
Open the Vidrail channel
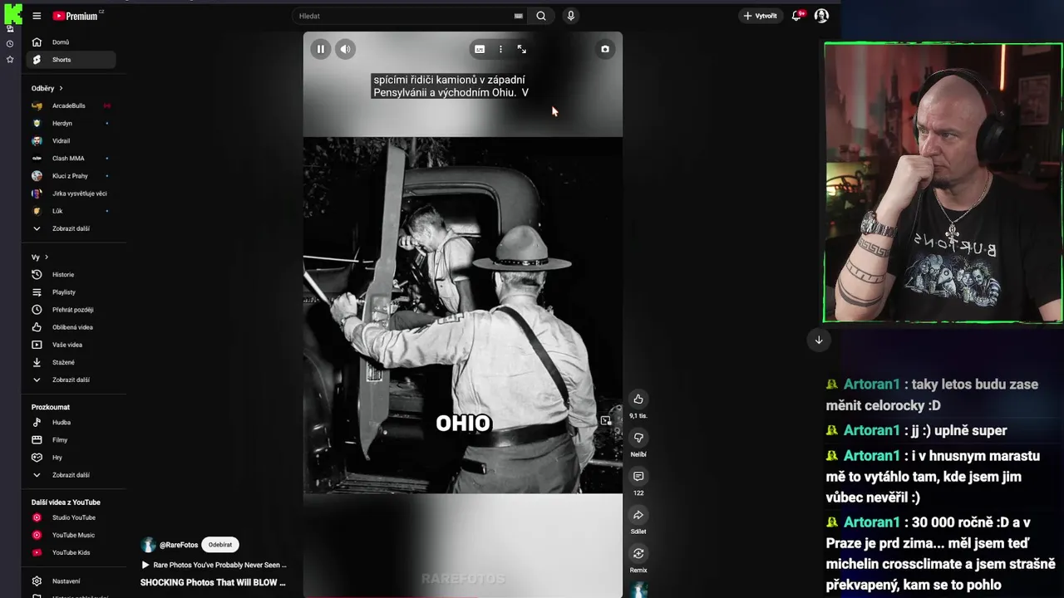pyautogui.click(x=71, y=140)
